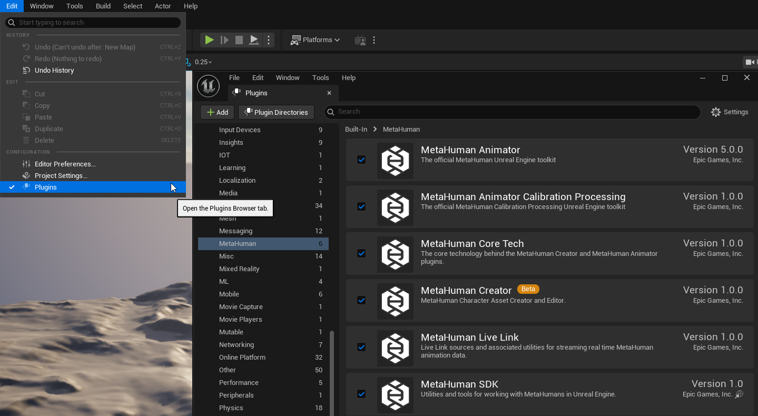Select the Localization category
Viewport: 758px width, 416px height.
tap(263, 181)
